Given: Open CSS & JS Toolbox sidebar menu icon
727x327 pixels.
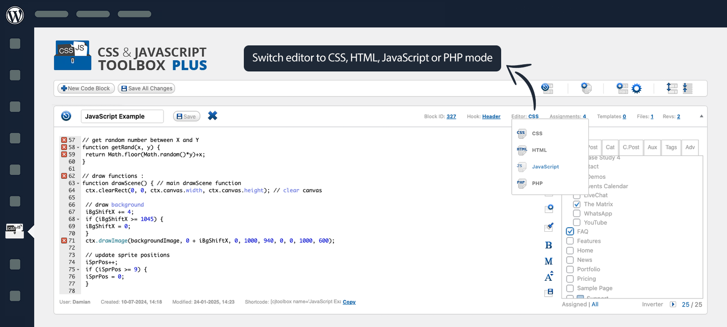Looking at the screenshot, I should tap(15, 230).
